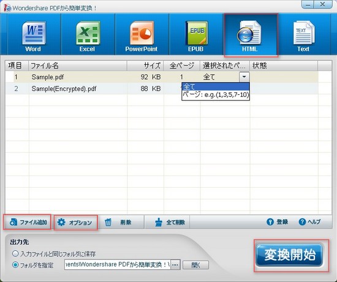Choose 全て in the dropdown list
Viewport: 337px width, 282px height.
(x=216, y=87)
